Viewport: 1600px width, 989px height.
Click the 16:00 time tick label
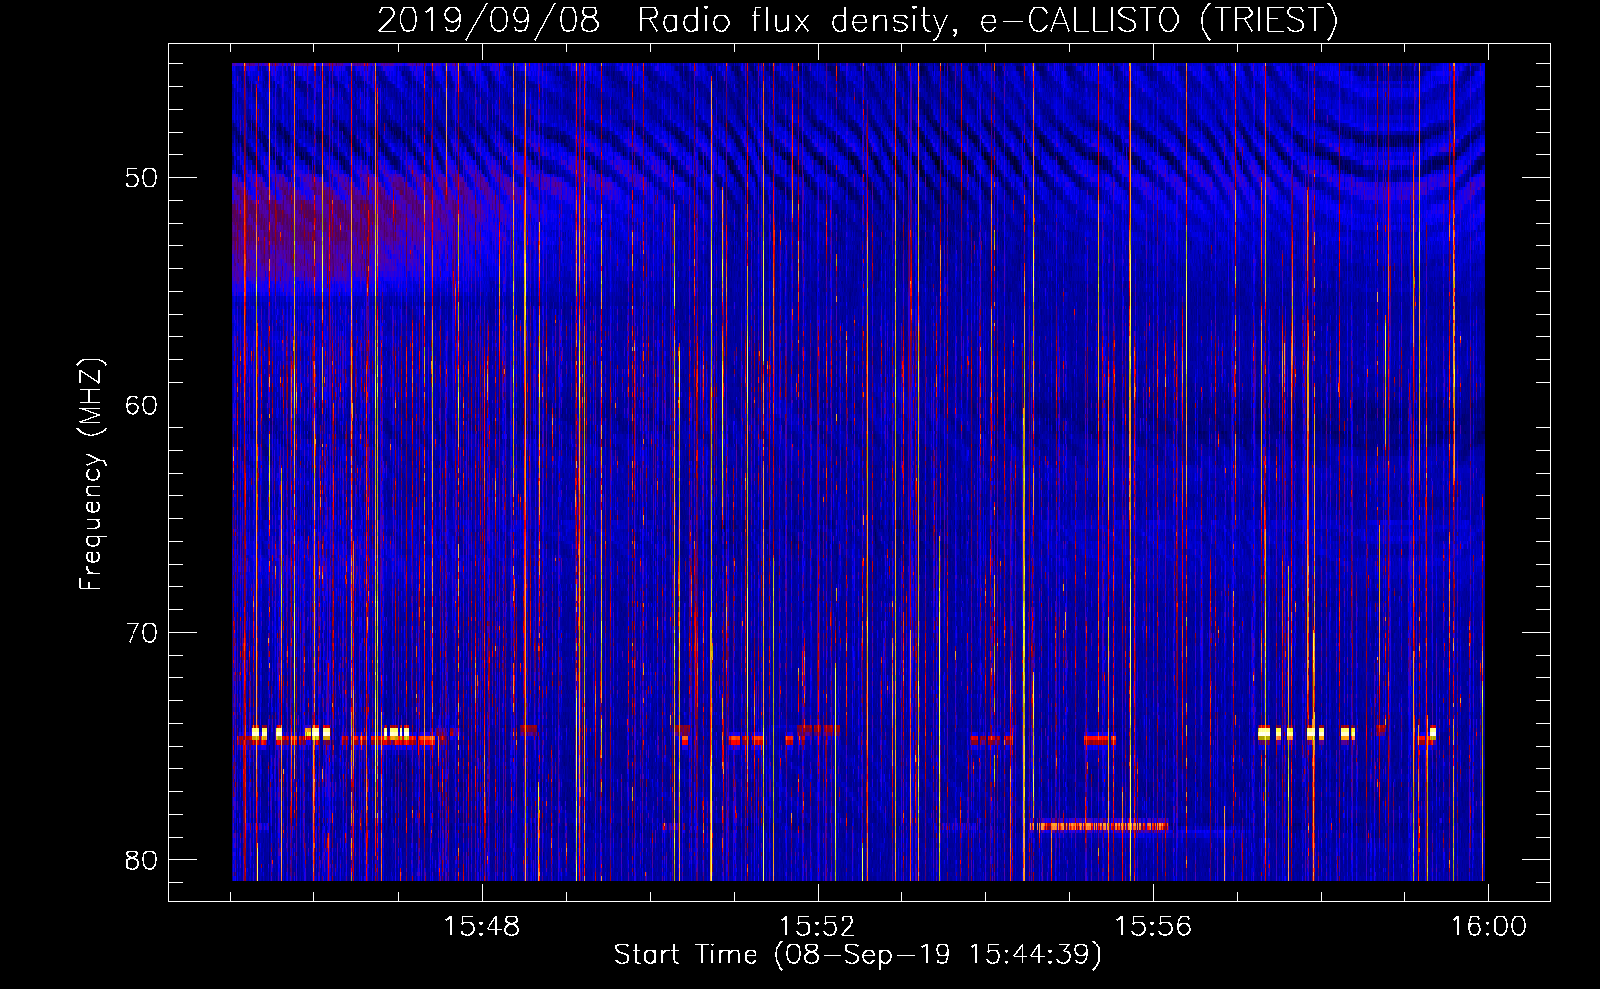(1488, 927)
